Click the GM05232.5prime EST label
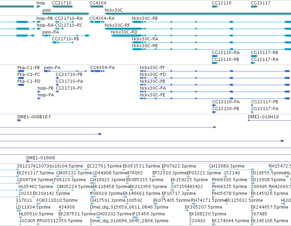Viewport: 291px width, 226px height. tap(74, 173)
